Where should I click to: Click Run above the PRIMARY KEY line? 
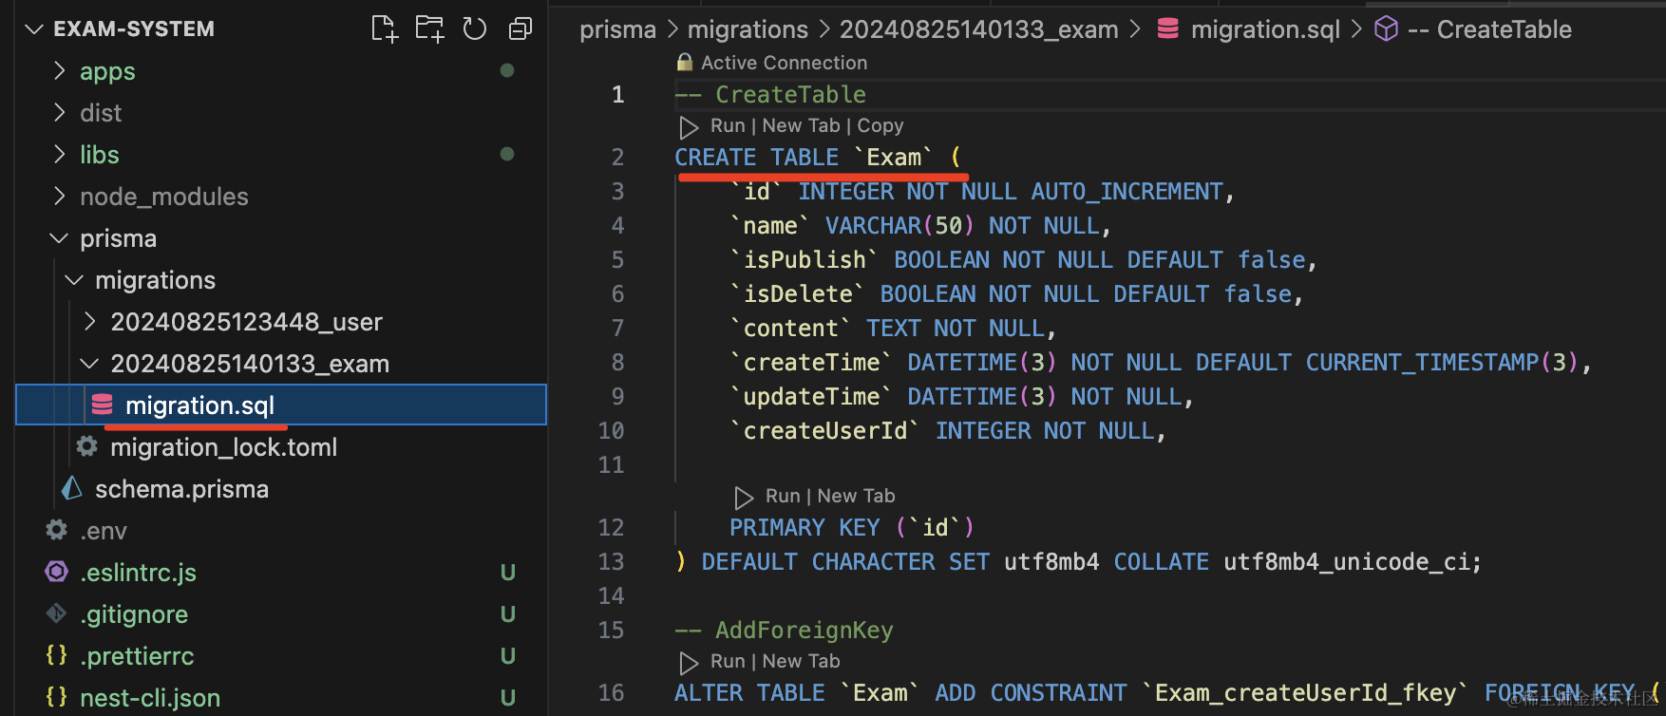click(783, 497)
